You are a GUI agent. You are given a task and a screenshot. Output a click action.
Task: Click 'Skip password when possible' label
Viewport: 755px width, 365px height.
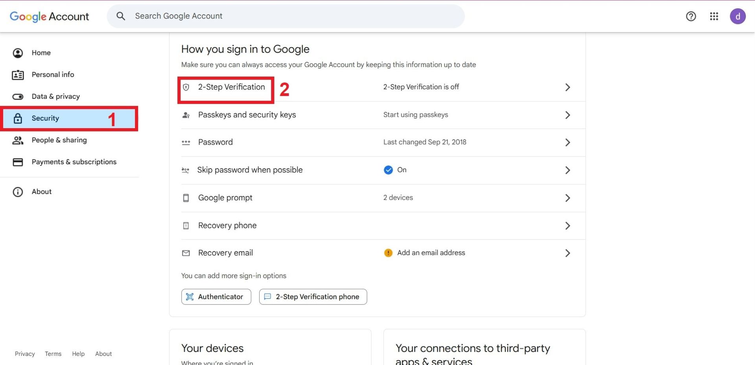tap(250, 170)
